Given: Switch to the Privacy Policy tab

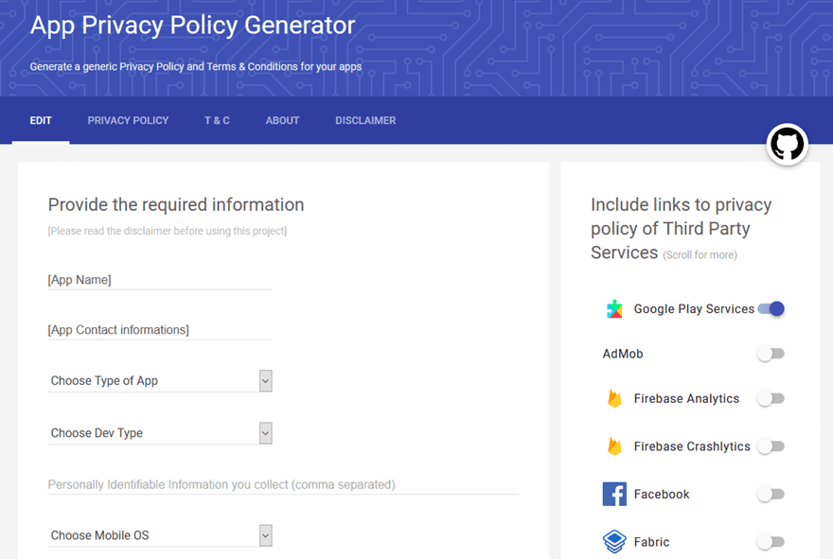Looking at the screenshot, I should (128, 120).
